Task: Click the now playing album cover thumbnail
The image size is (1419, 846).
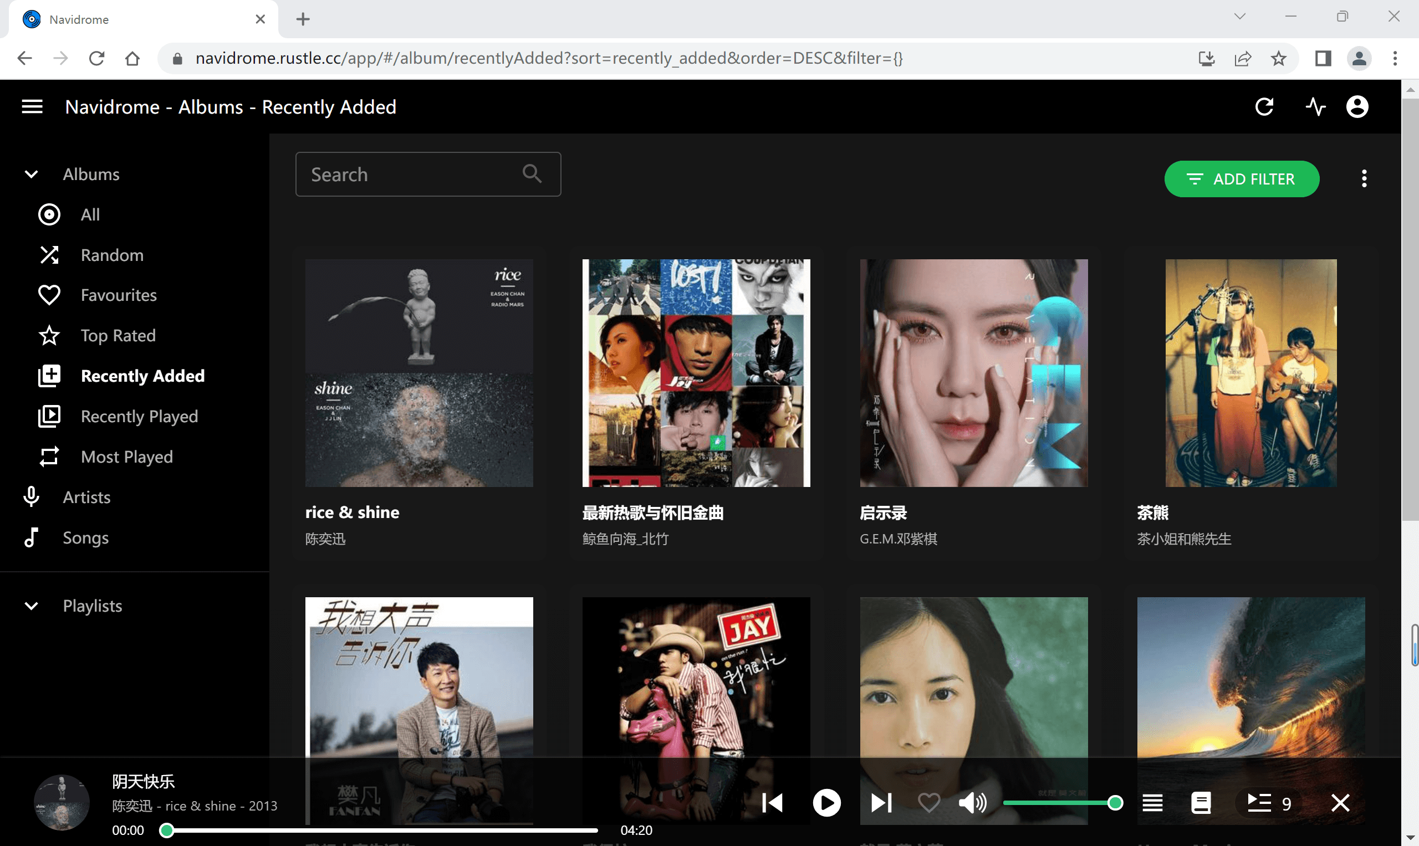Action: tap(62, 802)
